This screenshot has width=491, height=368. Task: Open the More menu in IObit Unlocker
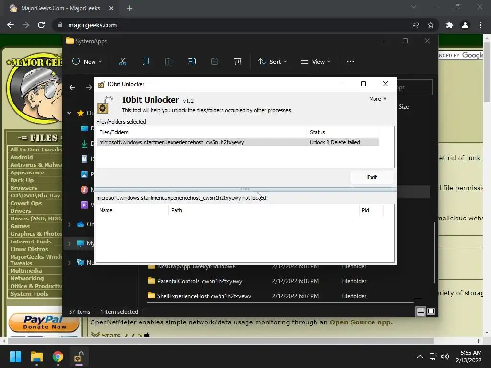[x=378, y=99]
